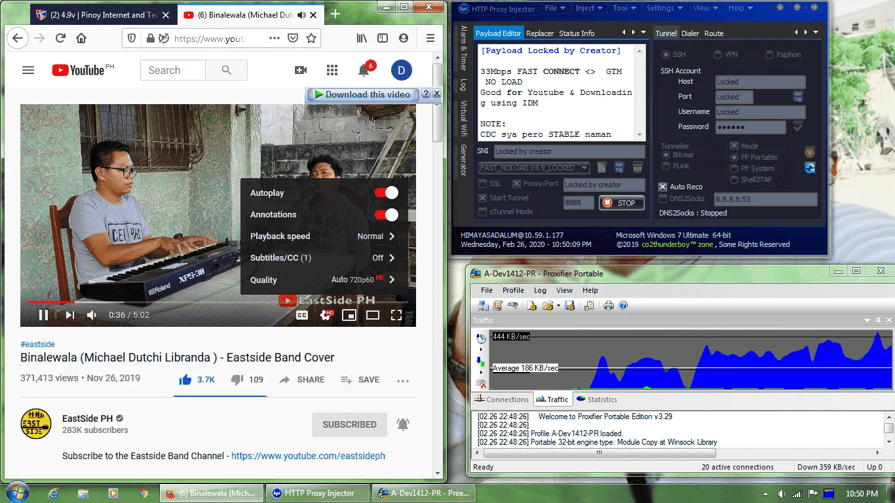
Task: Toggle Autoplay switch off
Action: (x=386, y=193)
